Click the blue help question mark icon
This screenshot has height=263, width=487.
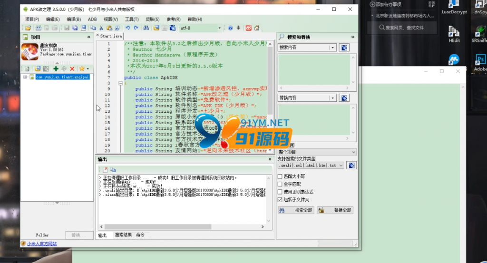(231, 28)
